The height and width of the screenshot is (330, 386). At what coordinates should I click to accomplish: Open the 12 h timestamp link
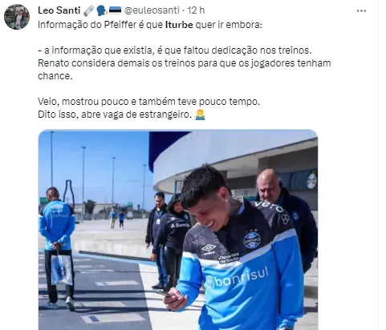pyautogui.click(x=196, y=10)
